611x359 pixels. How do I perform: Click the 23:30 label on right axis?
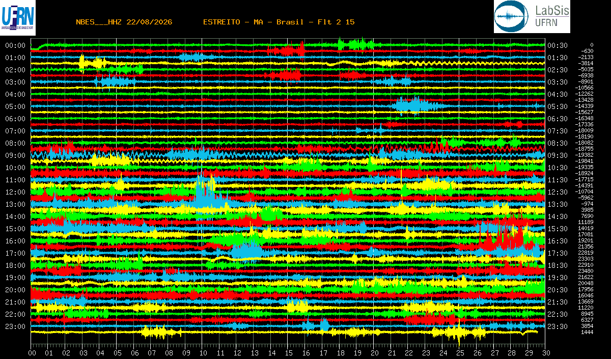pyautogui.click(x=558, y=326)
